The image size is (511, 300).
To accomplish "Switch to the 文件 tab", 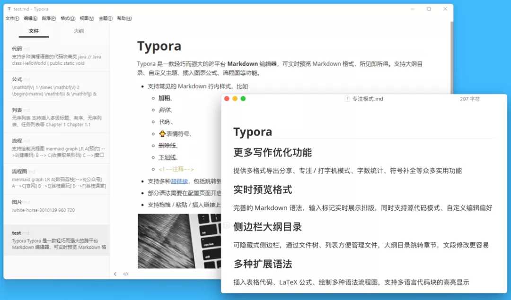I will click(33, 31).
